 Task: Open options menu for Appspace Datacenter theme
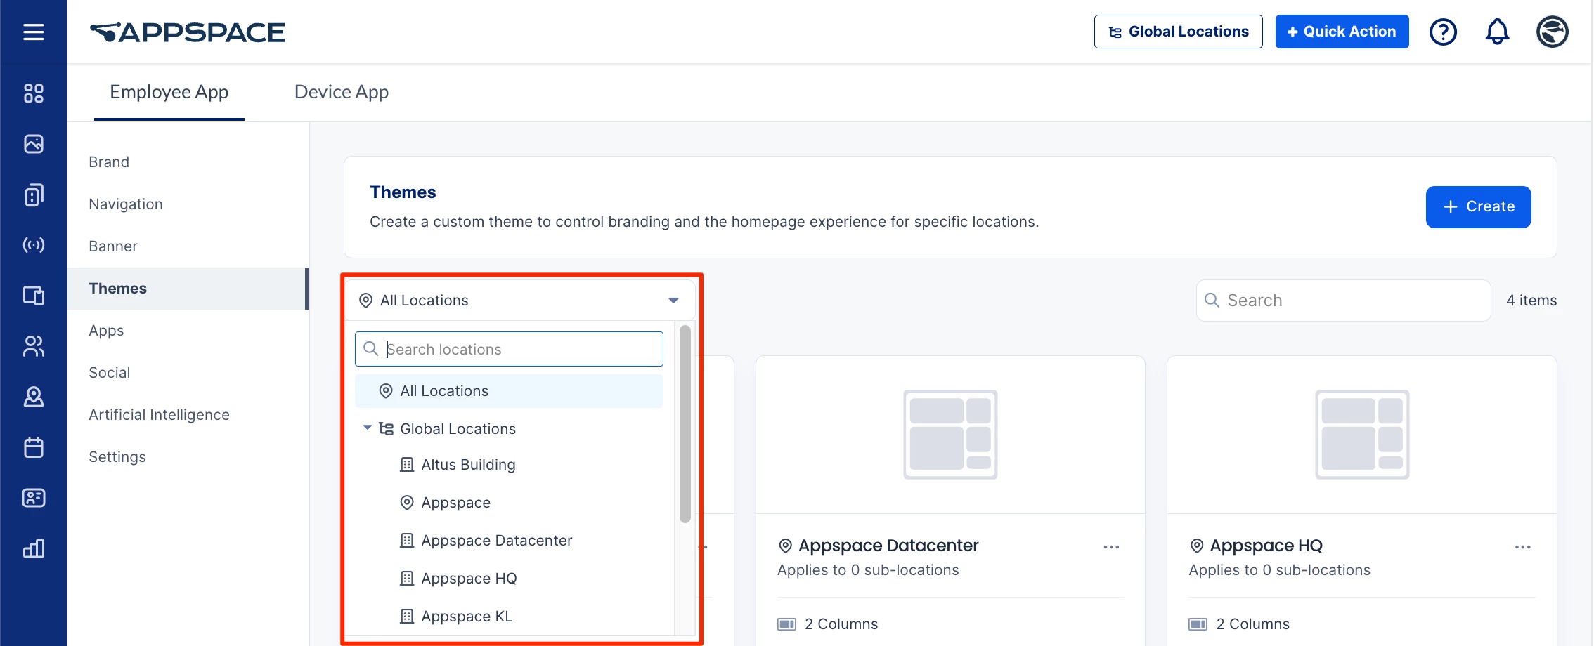click(1111, 547)
